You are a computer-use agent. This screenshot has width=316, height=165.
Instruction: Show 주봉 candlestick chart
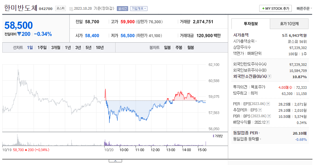[x=179, y=47]
